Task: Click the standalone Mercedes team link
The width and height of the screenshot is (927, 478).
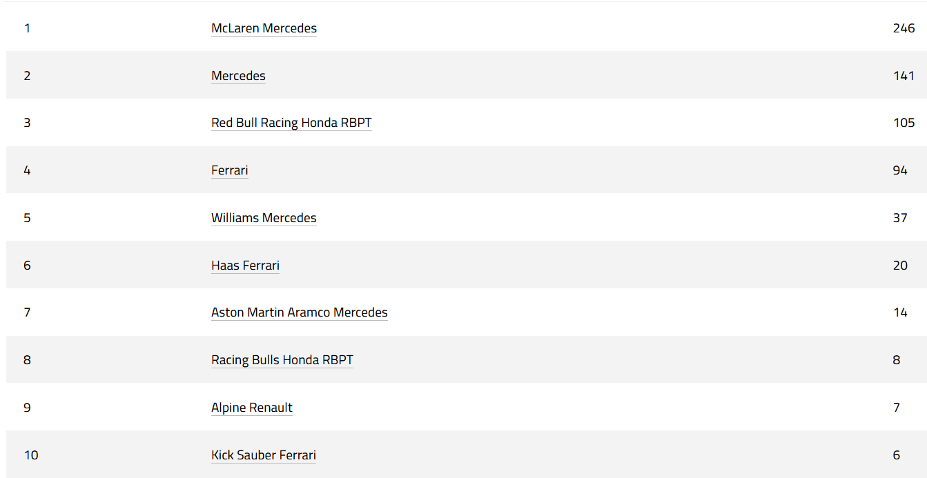Action: [238, 76]
